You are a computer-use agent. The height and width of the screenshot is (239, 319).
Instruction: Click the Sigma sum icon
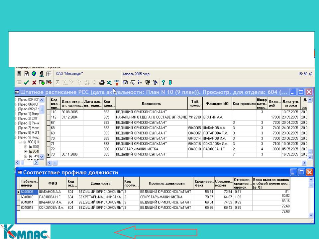tap(57, 82)
